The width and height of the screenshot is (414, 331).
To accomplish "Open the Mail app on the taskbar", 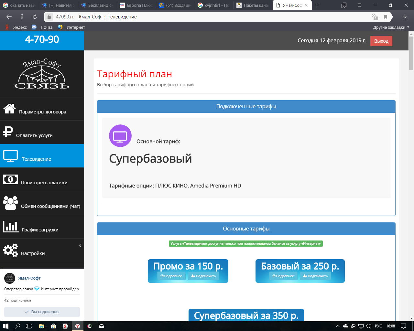I will [x=102, y=326].
